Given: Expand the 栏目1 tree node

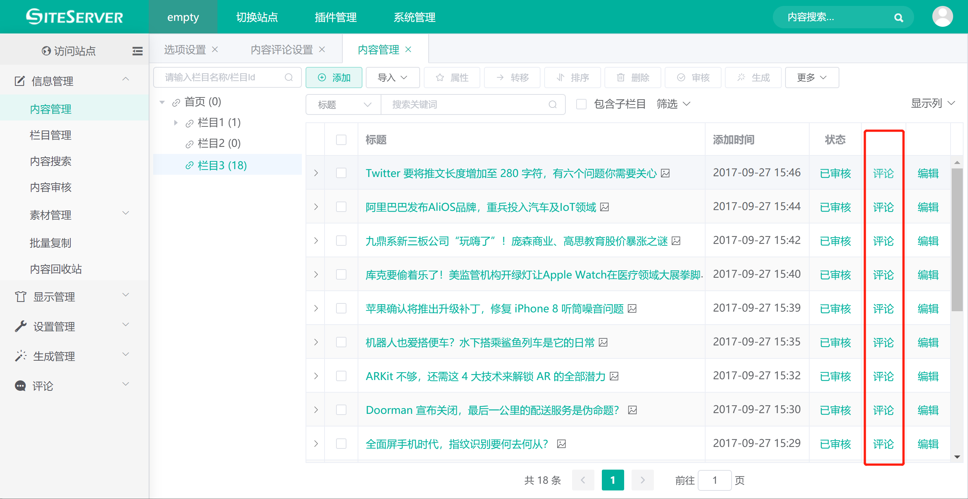Looking at the screenshot, I should [175, 122].
